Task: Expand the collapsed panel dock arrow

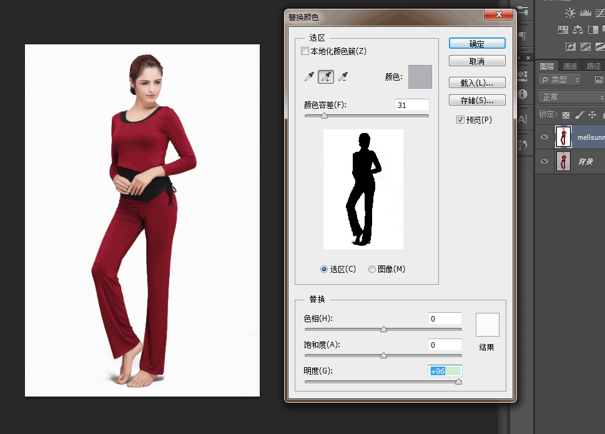Action: point(519,58)
